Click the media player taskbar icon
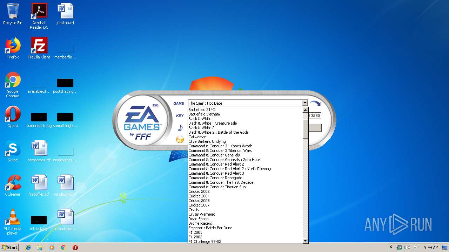 pos(52,247)
